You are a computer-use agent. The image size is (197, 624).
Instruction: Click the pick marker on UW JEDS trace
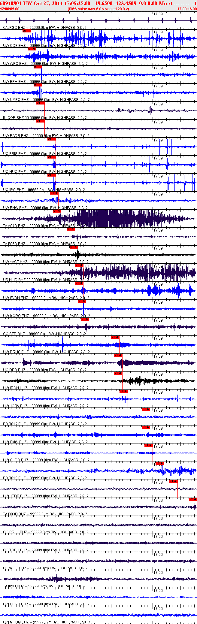pyautogui.click(x=173, y=481)
